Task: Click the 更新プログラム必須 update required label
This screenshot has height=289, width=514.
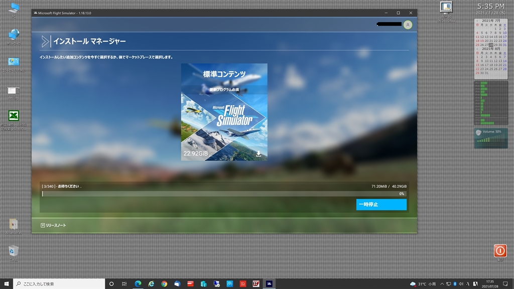Action: tap(224, 89)
